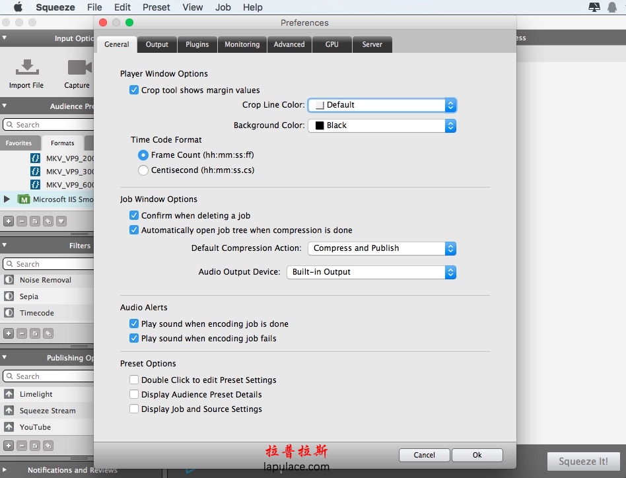Viewport: 626px width, 478px height.
Task: Switch to the GPU preferences tab
Action: coord(331,44)
